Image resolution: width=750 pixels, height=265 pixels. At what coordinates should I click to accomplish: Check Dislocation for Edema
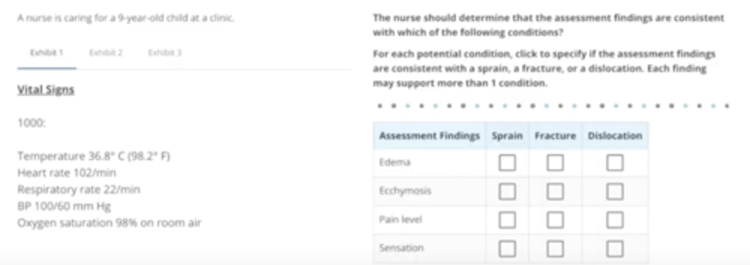[x=615, y=163]
